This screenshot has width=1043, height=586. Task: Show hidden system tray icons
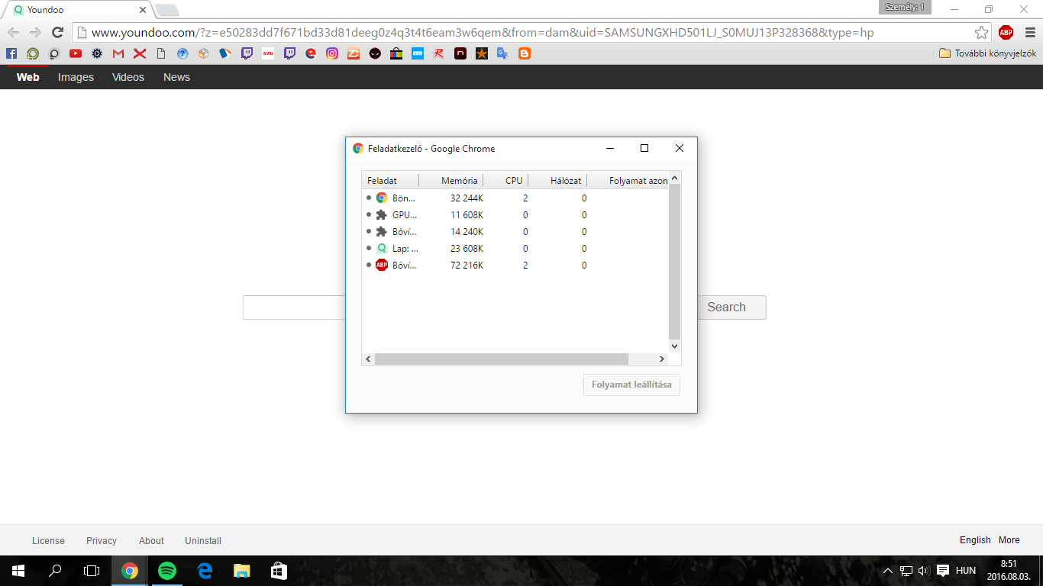tap(888, 570)
